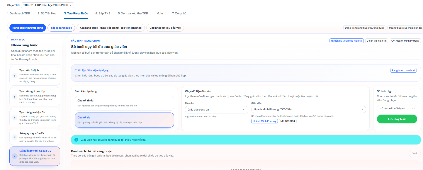Click the Thiết lập điều kiện áp dụng heading
Image resolution: width=423 pixels, height=170 pixels.
(x=92, y=70)
